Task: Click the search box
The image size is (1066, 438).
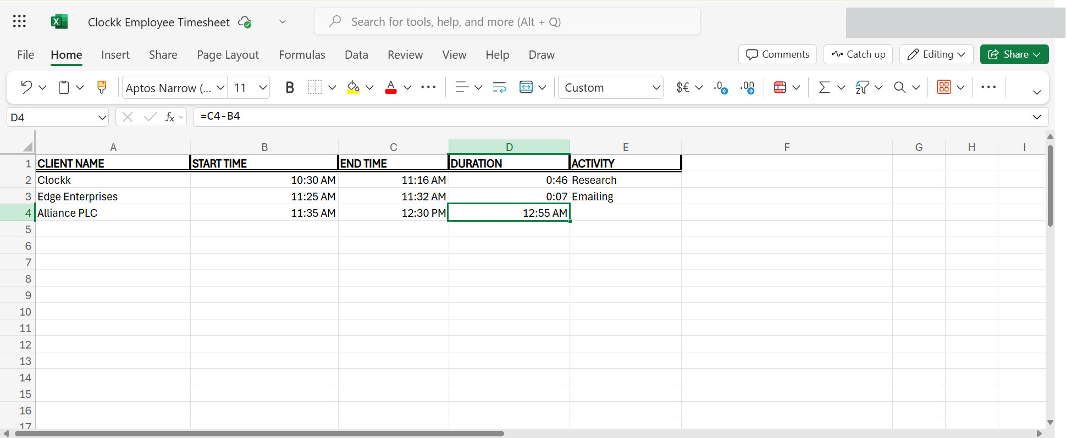Action: pos(507,22)
